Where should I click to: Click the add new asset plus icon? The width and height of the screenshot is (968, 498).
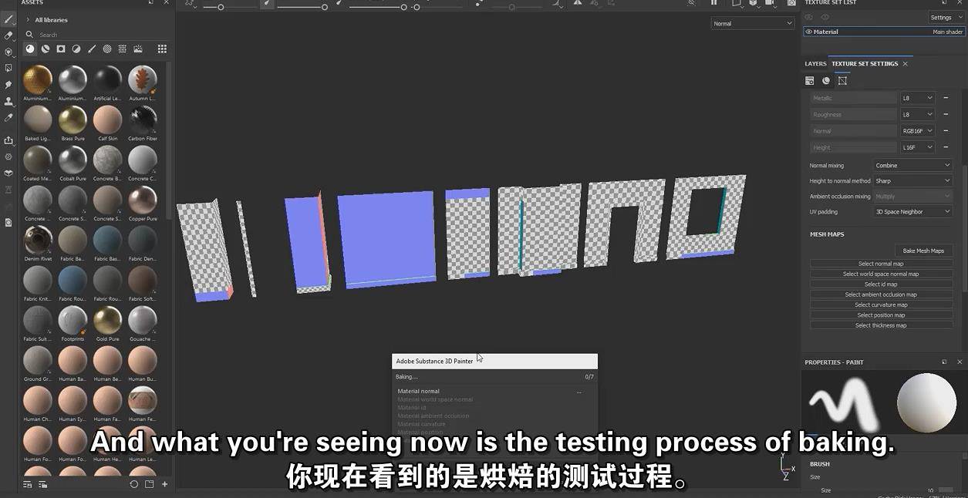164,484
